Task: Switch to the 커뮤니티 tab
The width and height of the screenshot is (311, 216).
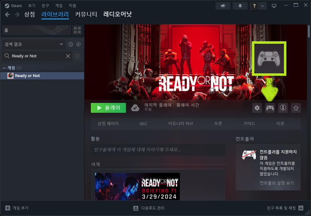Action: [x=86, y=14]
